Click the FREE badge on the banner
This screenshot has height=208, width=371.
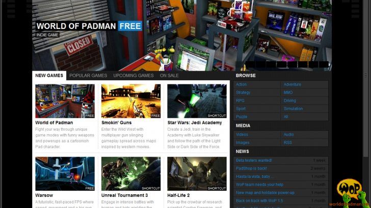[130, 26]
